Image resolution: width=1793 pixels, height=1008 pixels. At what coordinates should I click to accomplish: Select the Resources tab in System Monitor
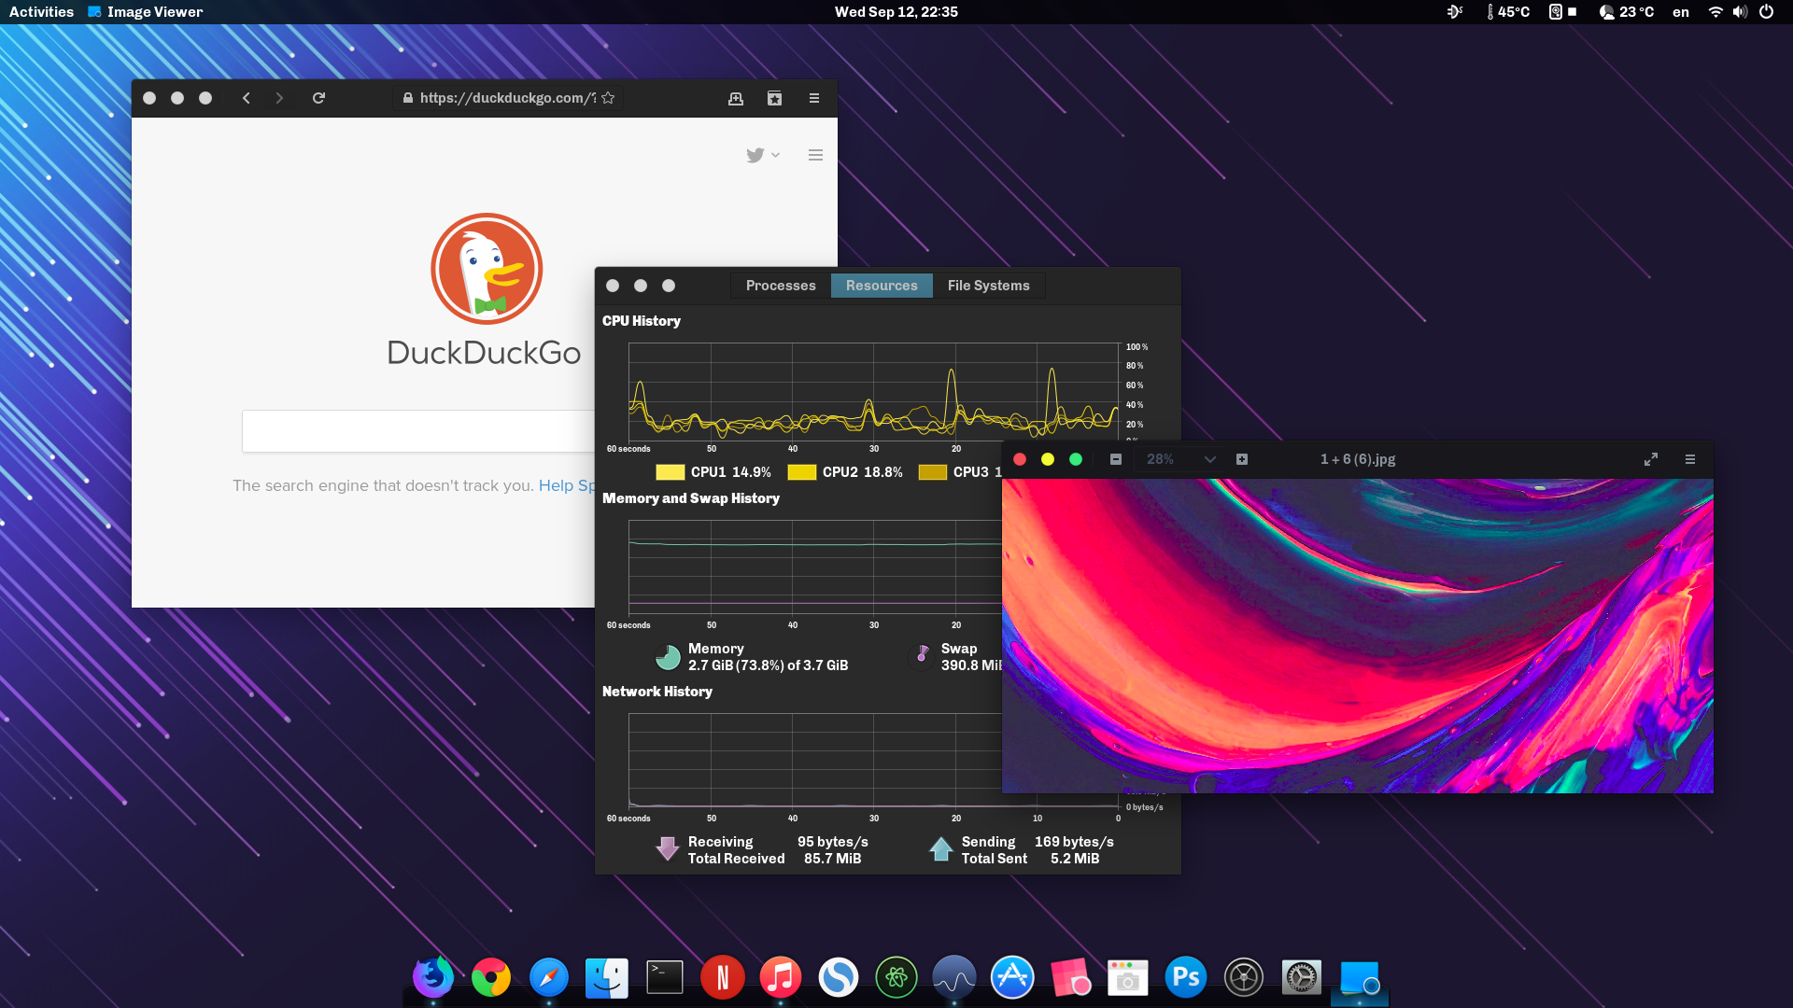pyautogui.click(x=882, y=286)
